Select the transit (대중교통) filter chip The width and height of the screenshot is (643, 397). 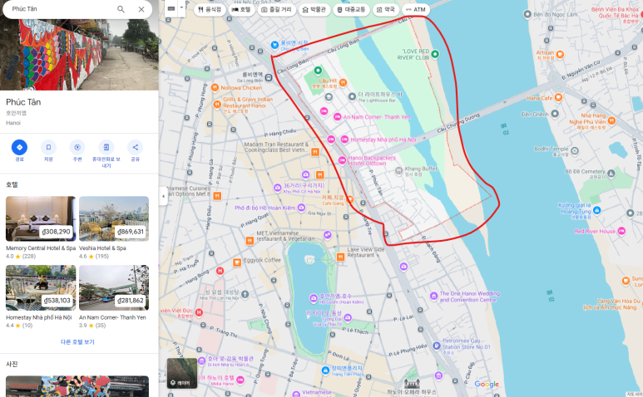pyautogui.click(x=352, y=10)
